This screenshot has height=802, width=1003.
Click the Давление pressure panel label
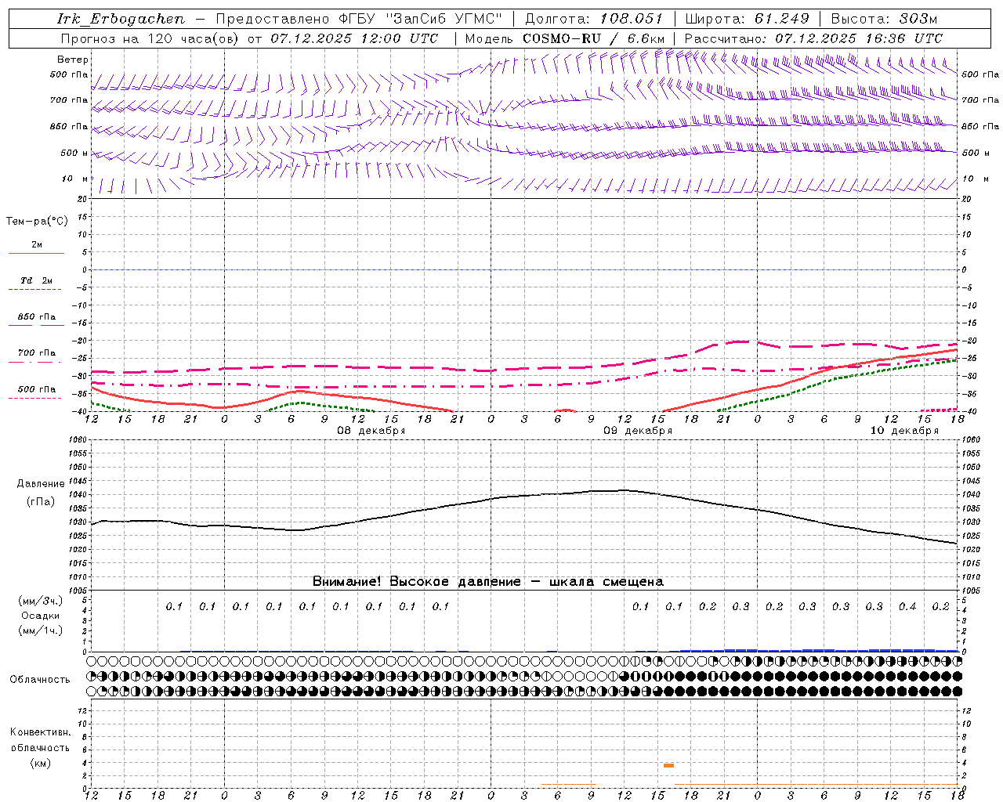(x=41, y=484)
